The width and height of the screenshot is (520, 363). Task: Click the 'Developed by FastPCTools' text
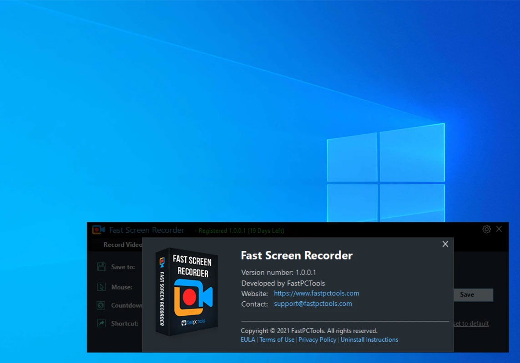tap(283, 283)
